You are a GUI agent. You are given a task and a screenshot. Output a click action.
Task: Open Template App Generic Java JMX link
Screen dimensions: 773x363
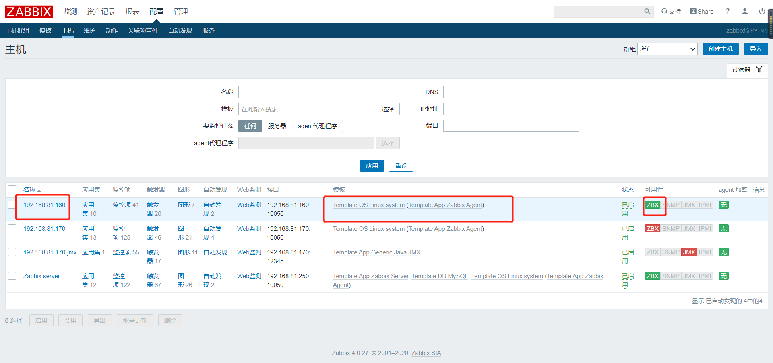click(376, 252)
